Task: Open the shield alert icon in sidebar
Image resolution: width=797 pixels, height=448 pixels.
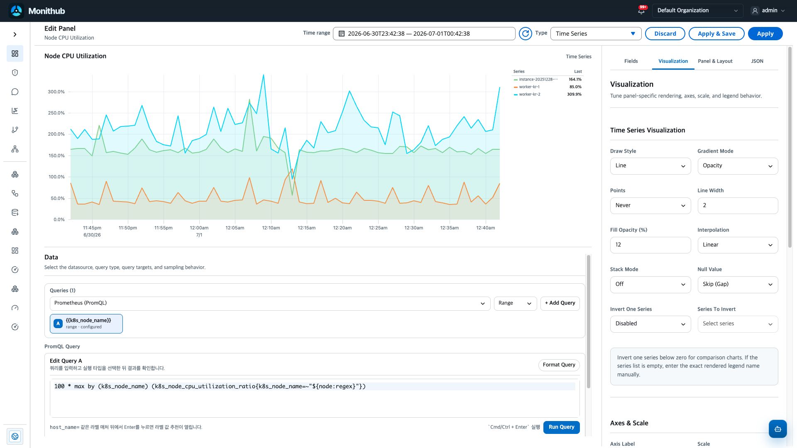Action: [15, 73]
